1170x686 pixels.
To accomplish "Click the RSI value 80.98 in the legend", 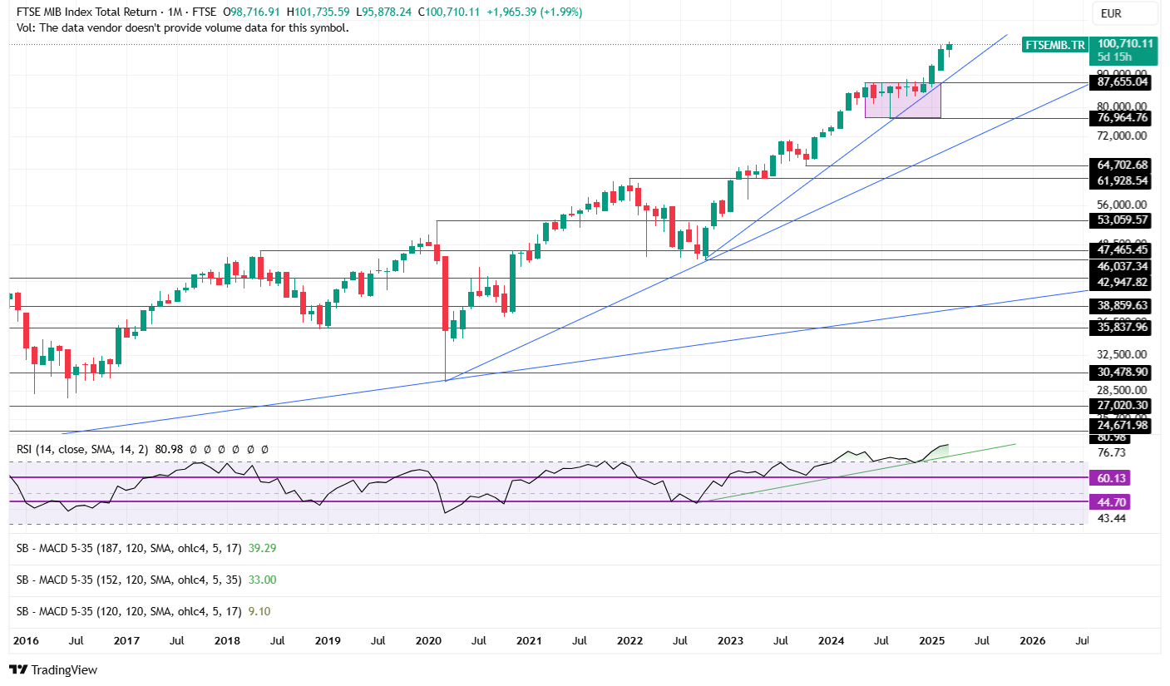I will [x=168, y=449].
